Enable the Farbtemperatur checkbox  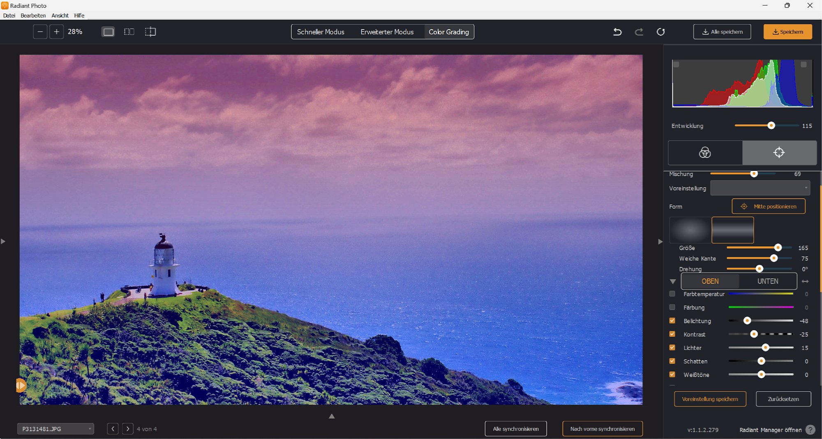672,294
